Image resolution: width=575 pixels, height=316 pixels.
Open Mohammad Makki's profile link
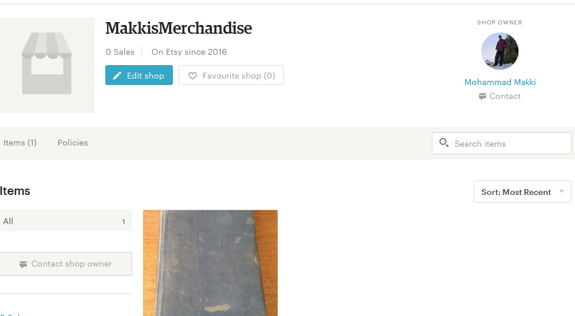point(500,82)
